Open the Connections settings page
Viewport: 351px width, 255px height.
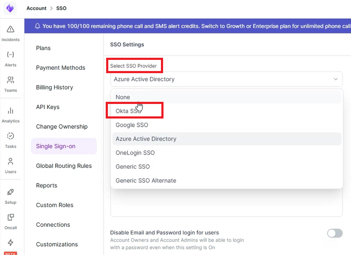(53, 225)
